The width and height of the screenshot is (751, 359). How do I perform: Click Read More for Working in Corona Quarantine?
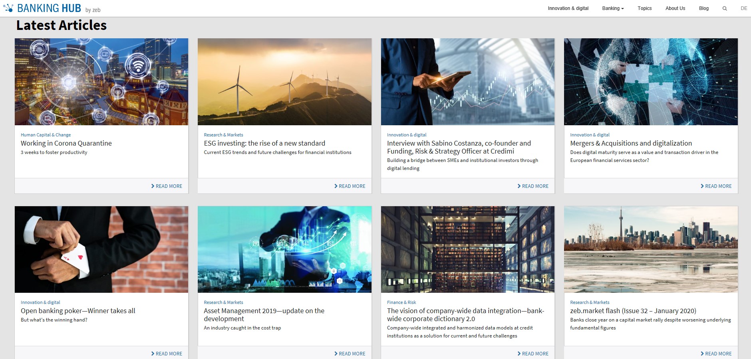pyautogui.click(x=167, y=186)
